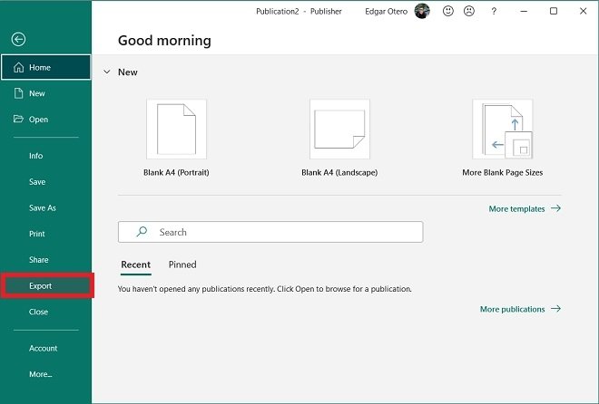Switch to the Recent tab
Viewport: 599px width, 404px height.
pyautogui.click(x=135, y=265)
